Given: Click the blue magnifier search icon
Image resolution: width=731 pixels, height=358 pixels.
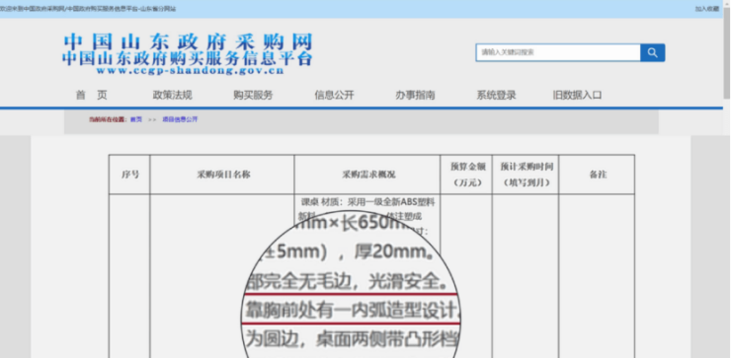Looking at the screenshot, I should [x=652, y=52].
